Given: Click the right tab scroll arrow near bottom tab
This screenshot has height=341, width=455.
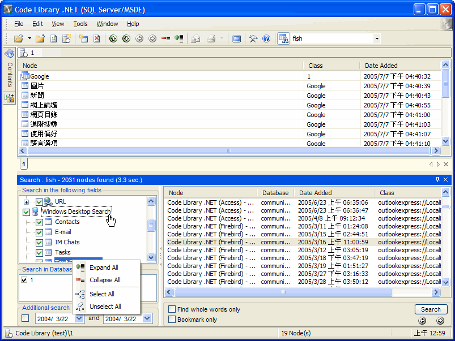Looking at the screenshot, I should point(438,164).
